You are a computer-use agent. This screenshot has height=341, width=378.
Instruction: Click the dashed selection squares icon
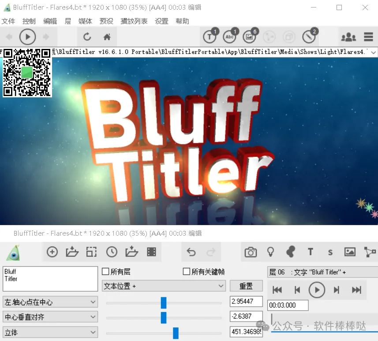(x=92, y=252)
